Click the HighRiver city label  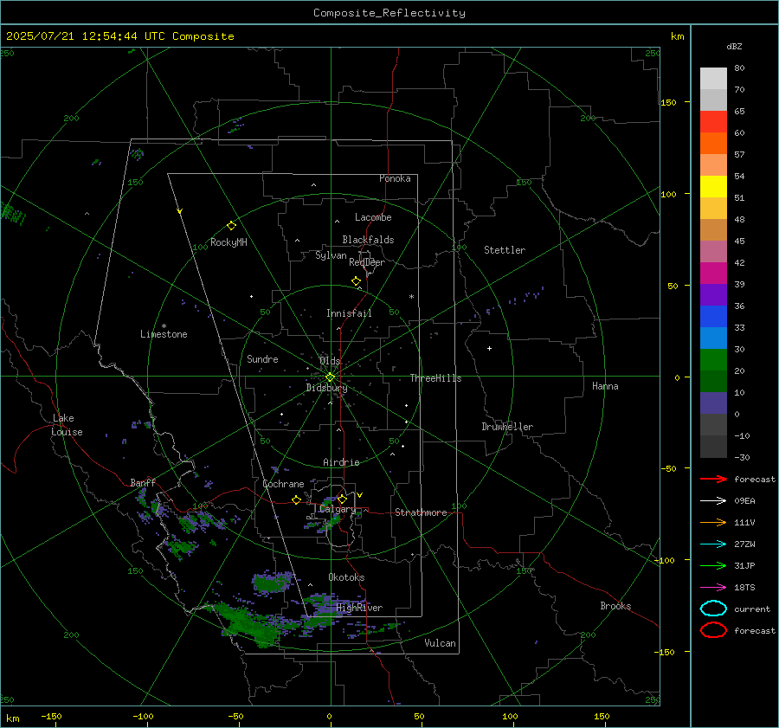click(359, 608)
